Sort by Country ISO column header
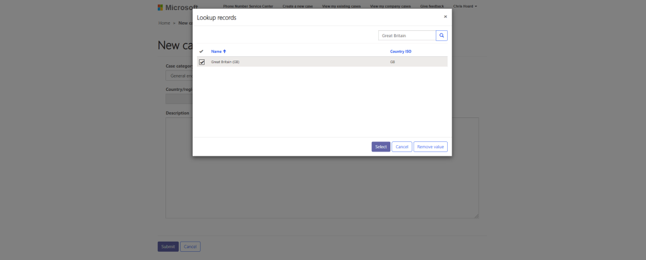Screen dimensions: 646x260 point(401,51)
